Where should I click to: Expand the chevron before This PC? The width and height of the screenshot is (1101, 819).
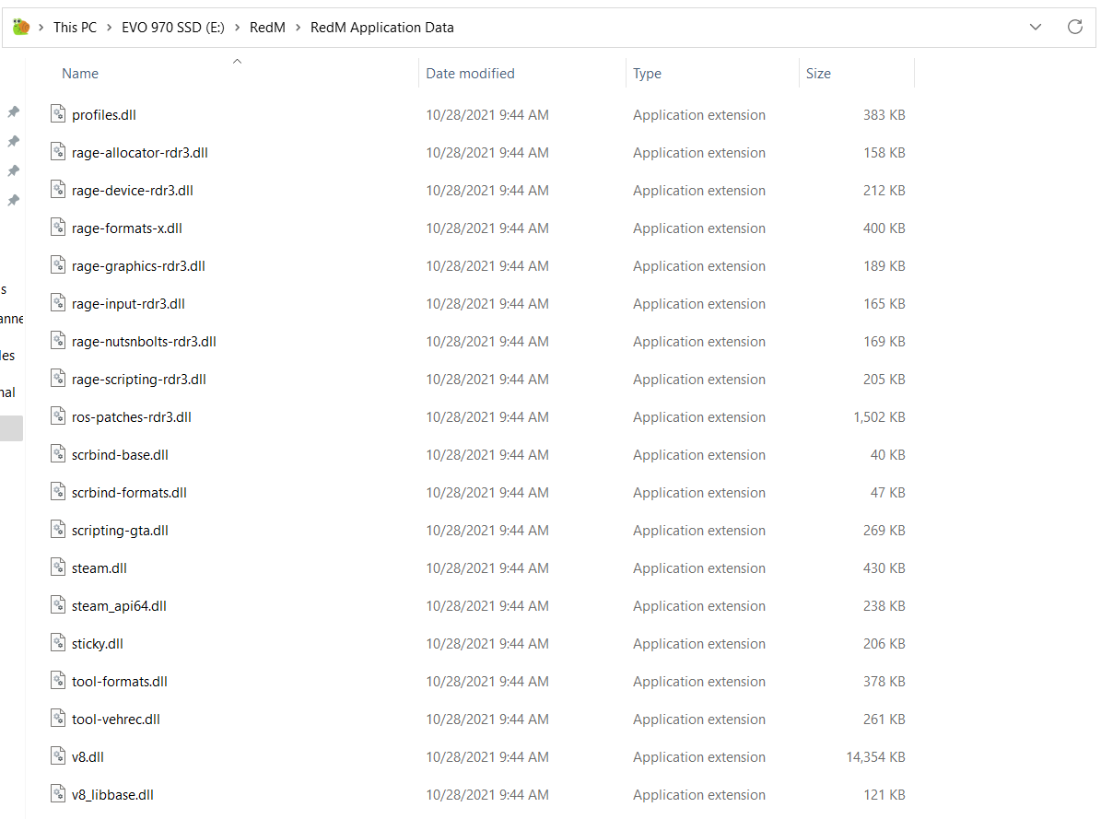tap(41, 28)
